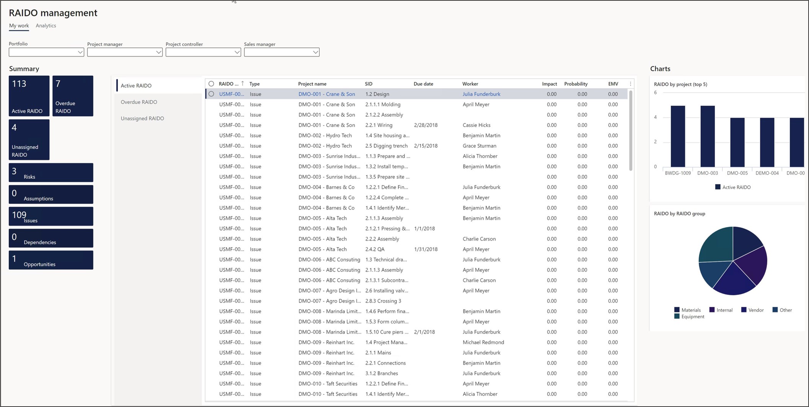Open the Unassigned RAIDO summary tile
Image resolution: width=809 pixels, height=407 pixels.
point(29,140)
